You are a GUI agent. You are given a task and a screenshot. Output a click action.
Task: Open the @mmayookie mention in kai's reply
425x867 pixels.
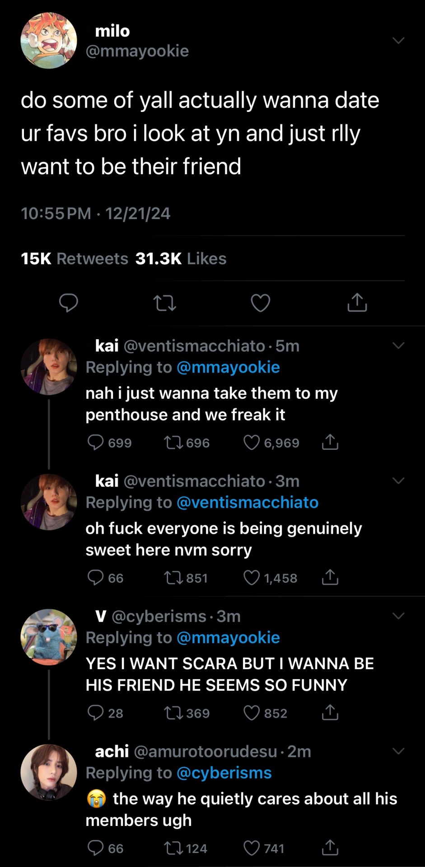click(x=228, y=368)
